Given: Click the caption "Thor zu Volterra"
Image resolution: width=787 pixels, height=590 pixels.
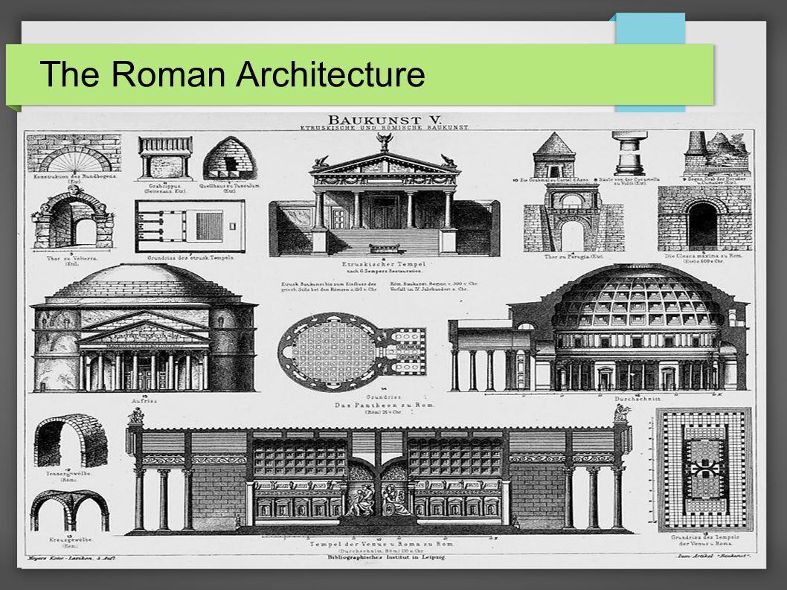Looking at the screenshot, I should [72, 258].
